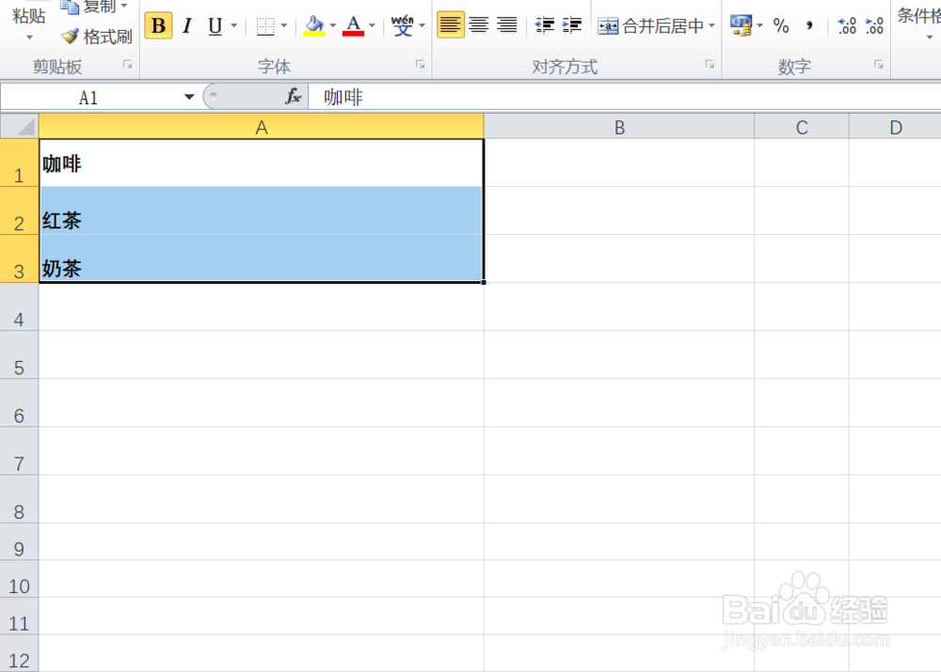Click Insert Function fx icon

pyautogui.click(x=294, y=97)
